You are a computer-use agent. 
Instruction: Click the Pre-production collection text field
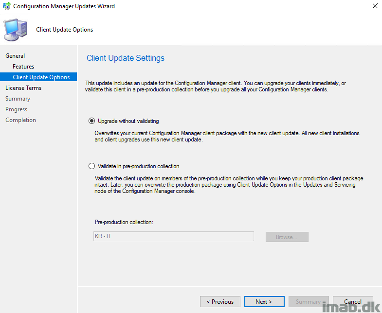(x=174, y=236)
